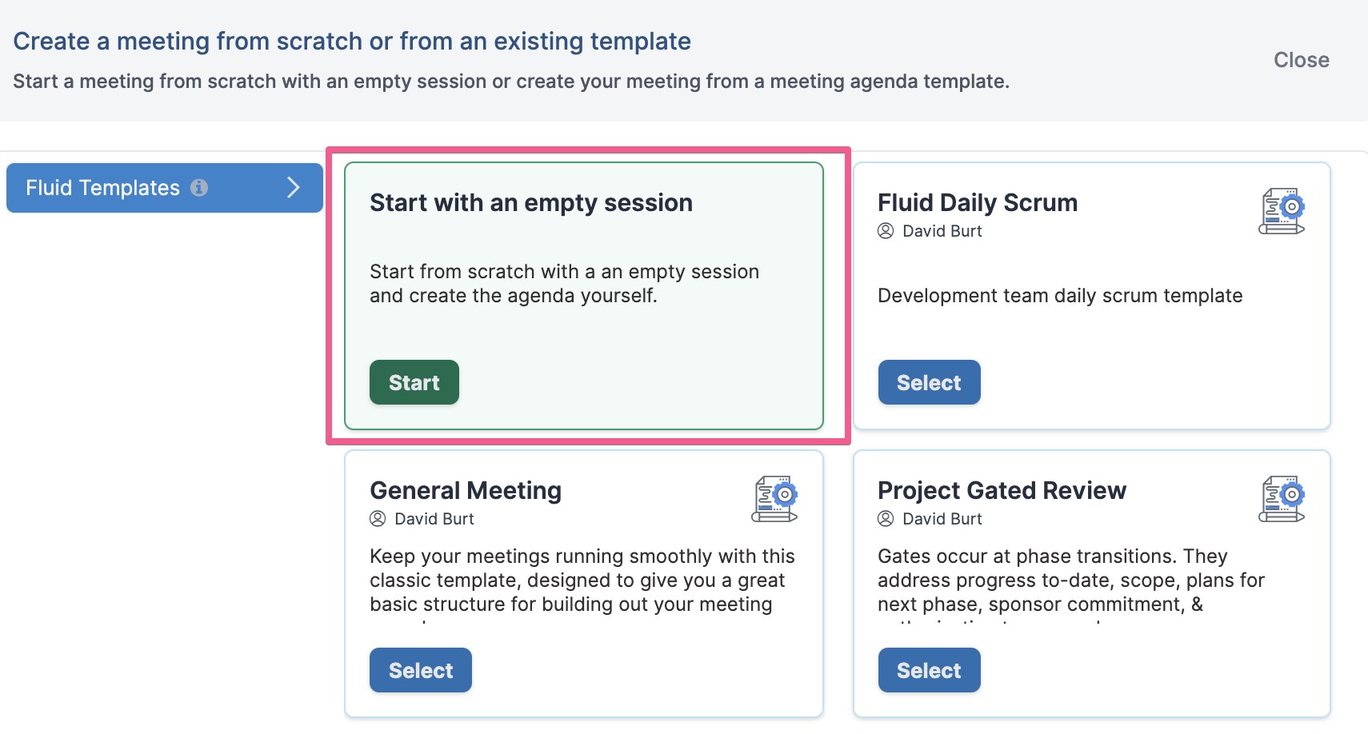
Task: Close the create meeting dialog
Action: tap(1302, 60)
